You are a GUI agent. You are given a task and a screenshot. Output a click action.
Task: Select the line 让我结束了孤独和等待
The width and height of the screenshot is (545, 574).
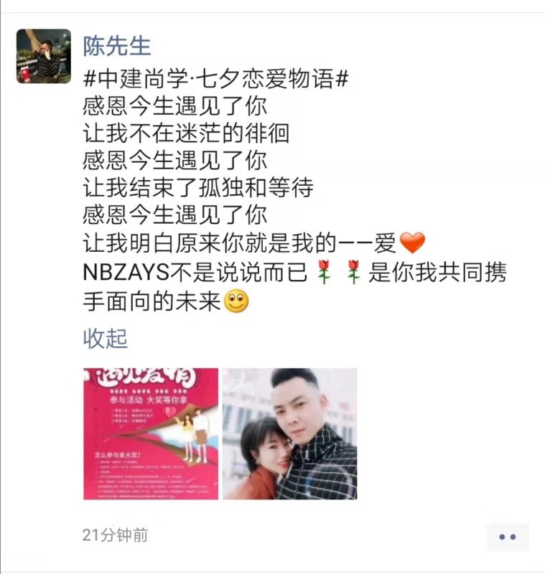(x=198, y=188)
